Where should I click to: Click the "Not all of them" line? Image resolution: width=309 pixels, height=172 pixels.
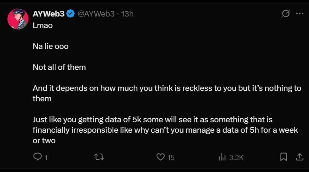tap(59, 67)
